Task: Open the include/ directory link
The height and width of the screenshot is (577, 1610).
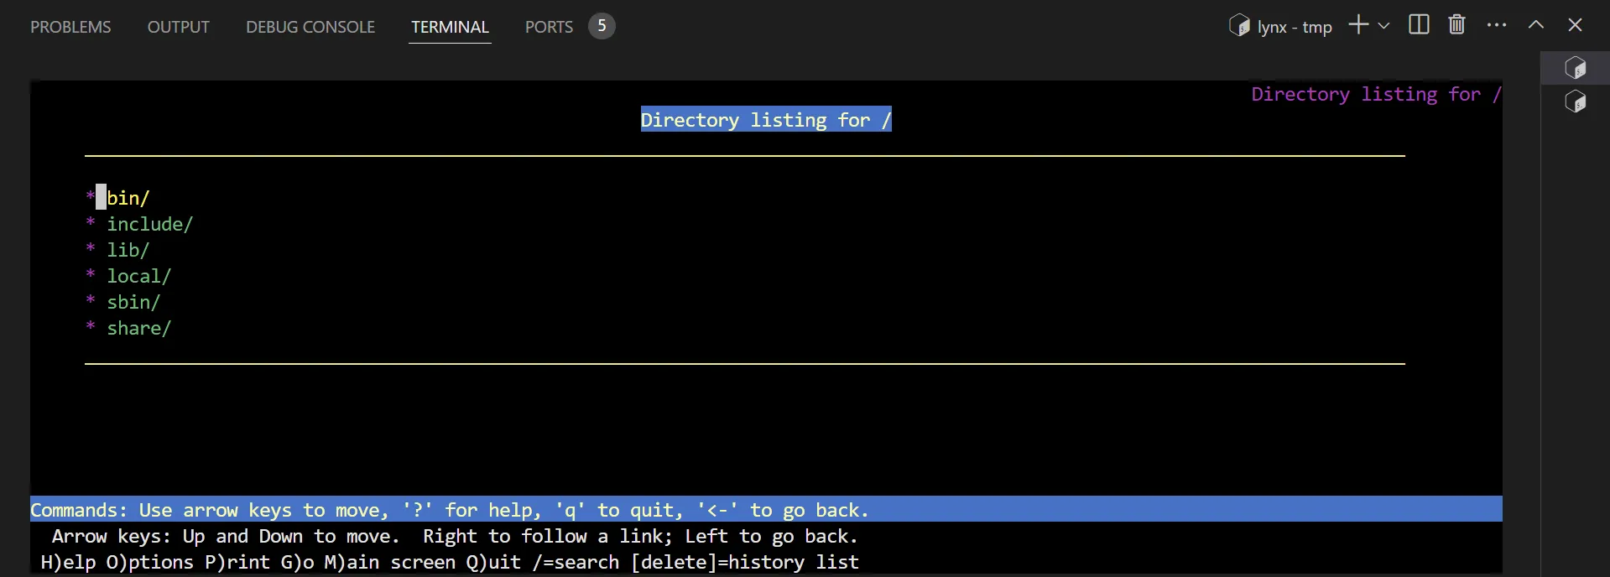Action: pos(149,224)
